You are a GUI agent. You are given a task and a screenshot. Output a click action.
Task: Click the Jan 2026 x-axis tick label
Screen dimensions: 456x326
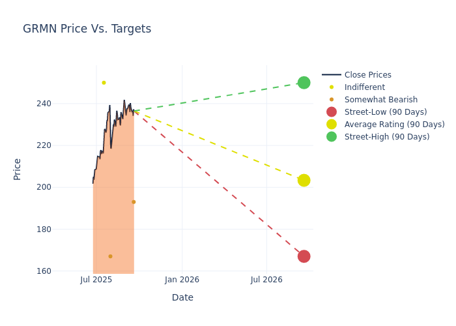(x=182, y=280)
